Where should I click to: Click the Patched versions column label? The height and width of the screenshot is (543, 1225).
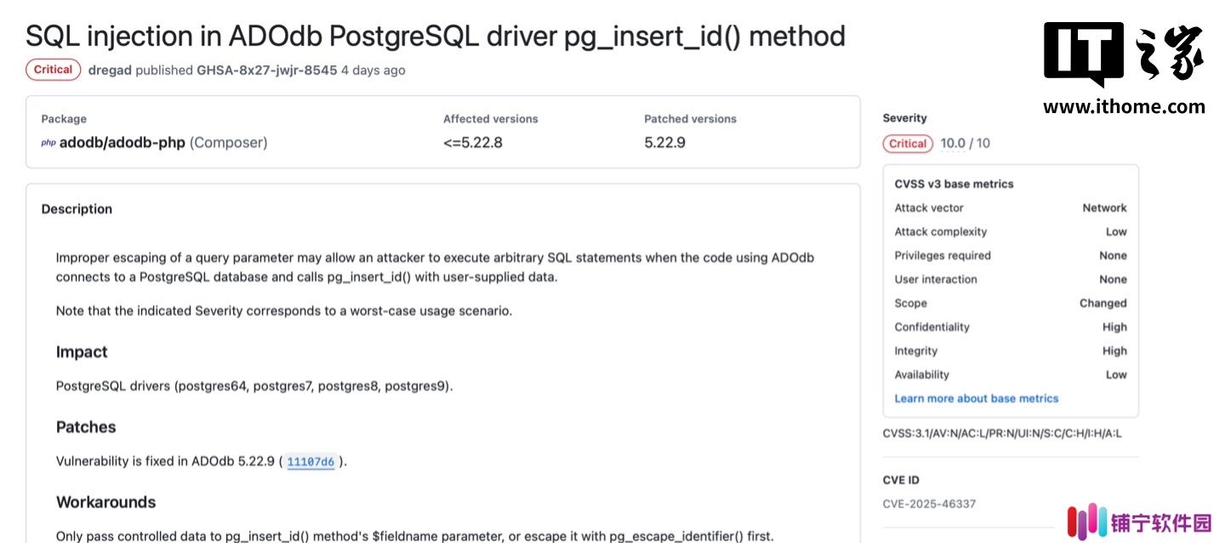pos(690,119)
